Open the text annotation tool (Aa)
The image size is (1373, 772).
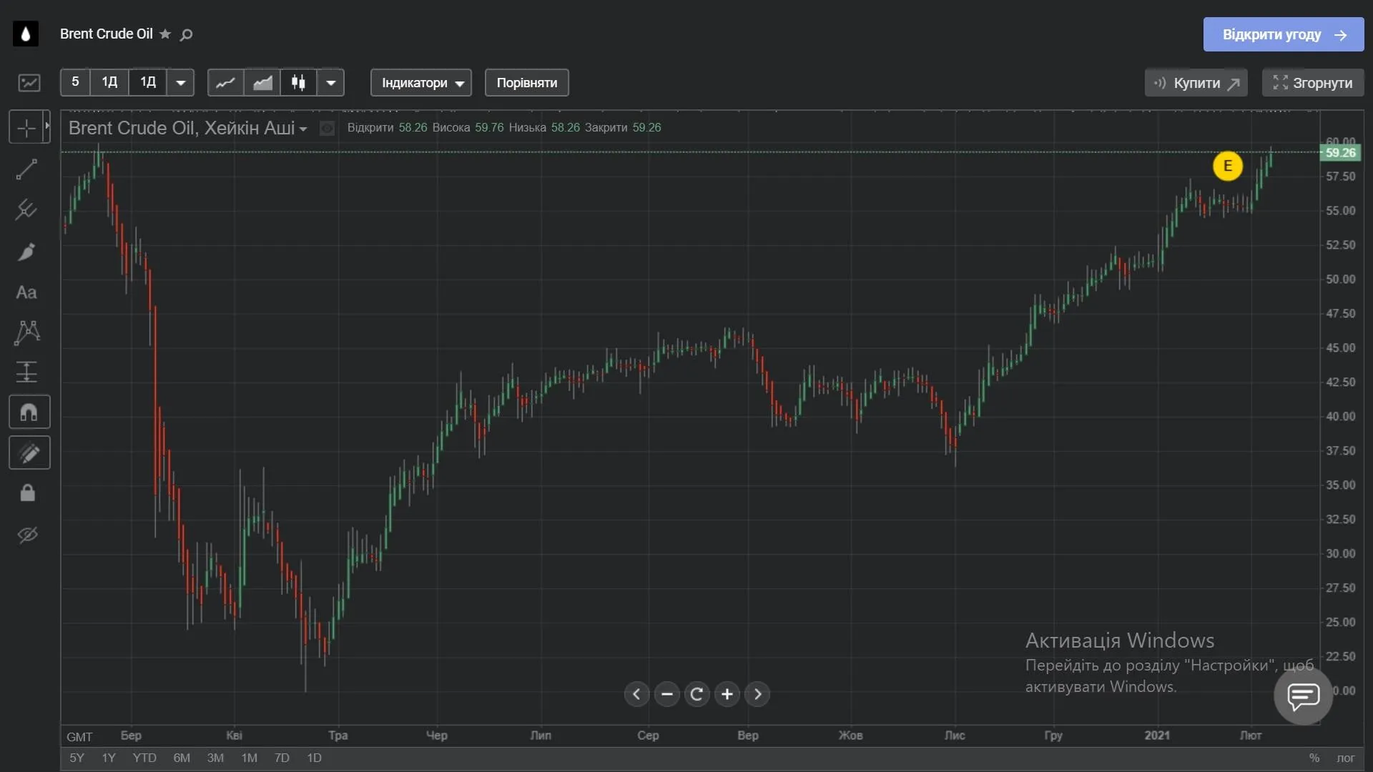[26, 292]
